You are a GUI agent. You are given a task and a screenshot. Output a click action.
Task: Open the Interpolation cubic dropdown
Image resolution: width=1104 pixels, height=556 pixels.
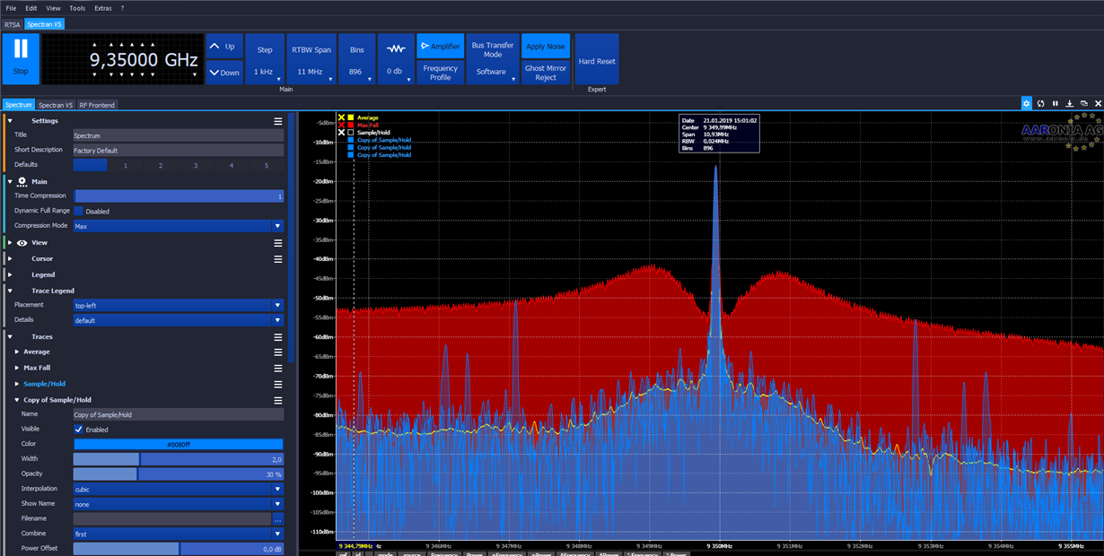pos(277,490)
